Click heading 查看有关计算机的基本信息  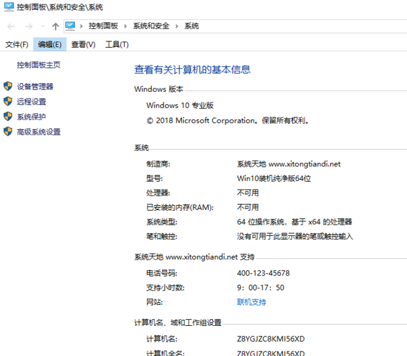click(192, 69)
